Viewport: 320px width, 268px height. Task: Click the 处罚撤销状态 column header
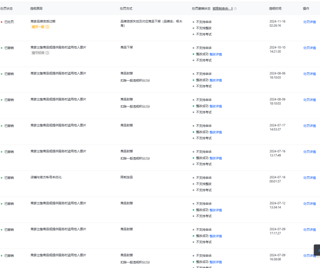(x=201, y=9)
